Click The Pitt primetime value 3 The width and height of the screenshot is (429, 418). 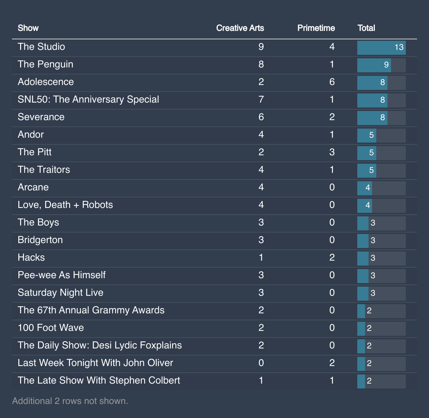point(332,152)
